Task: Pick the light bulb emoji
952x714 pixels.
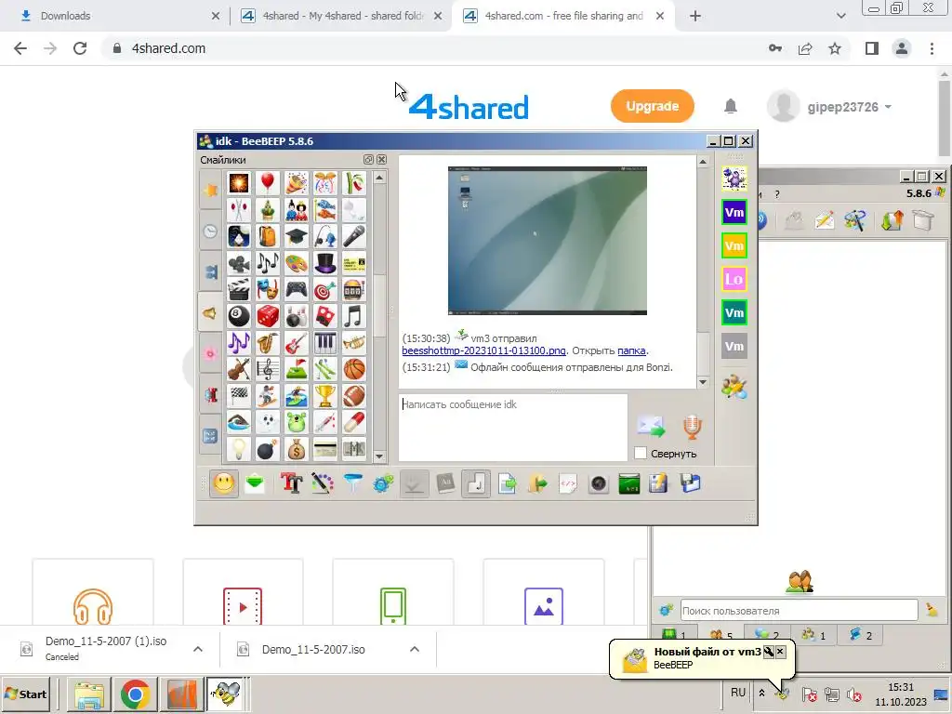Action: click(x=239, y=449)
